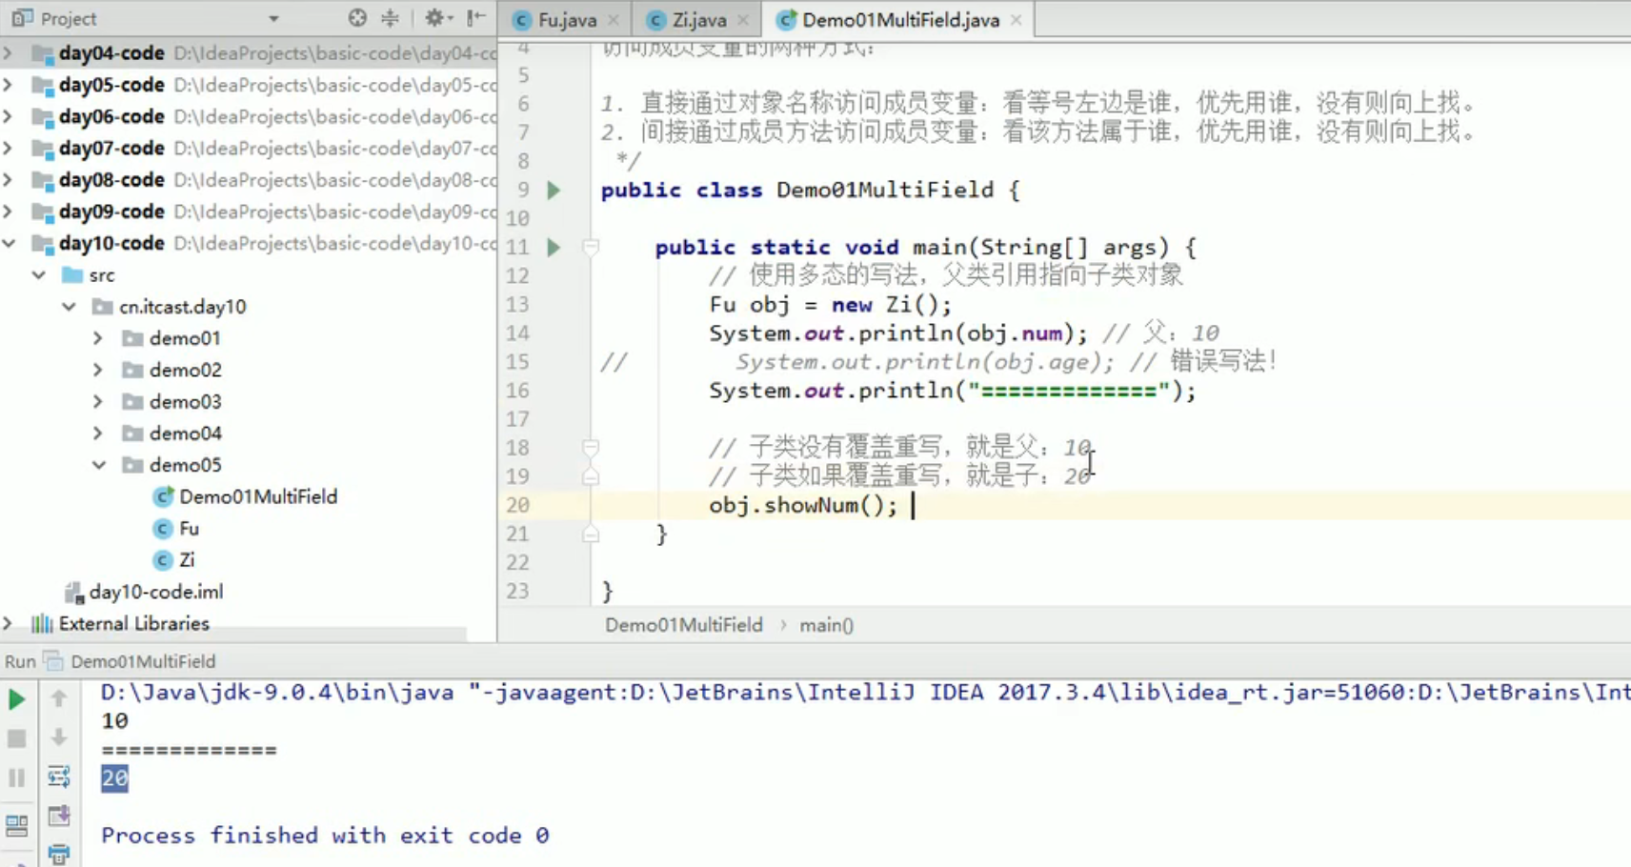Click 'Process finished with exit code 0'

point(325,836)
